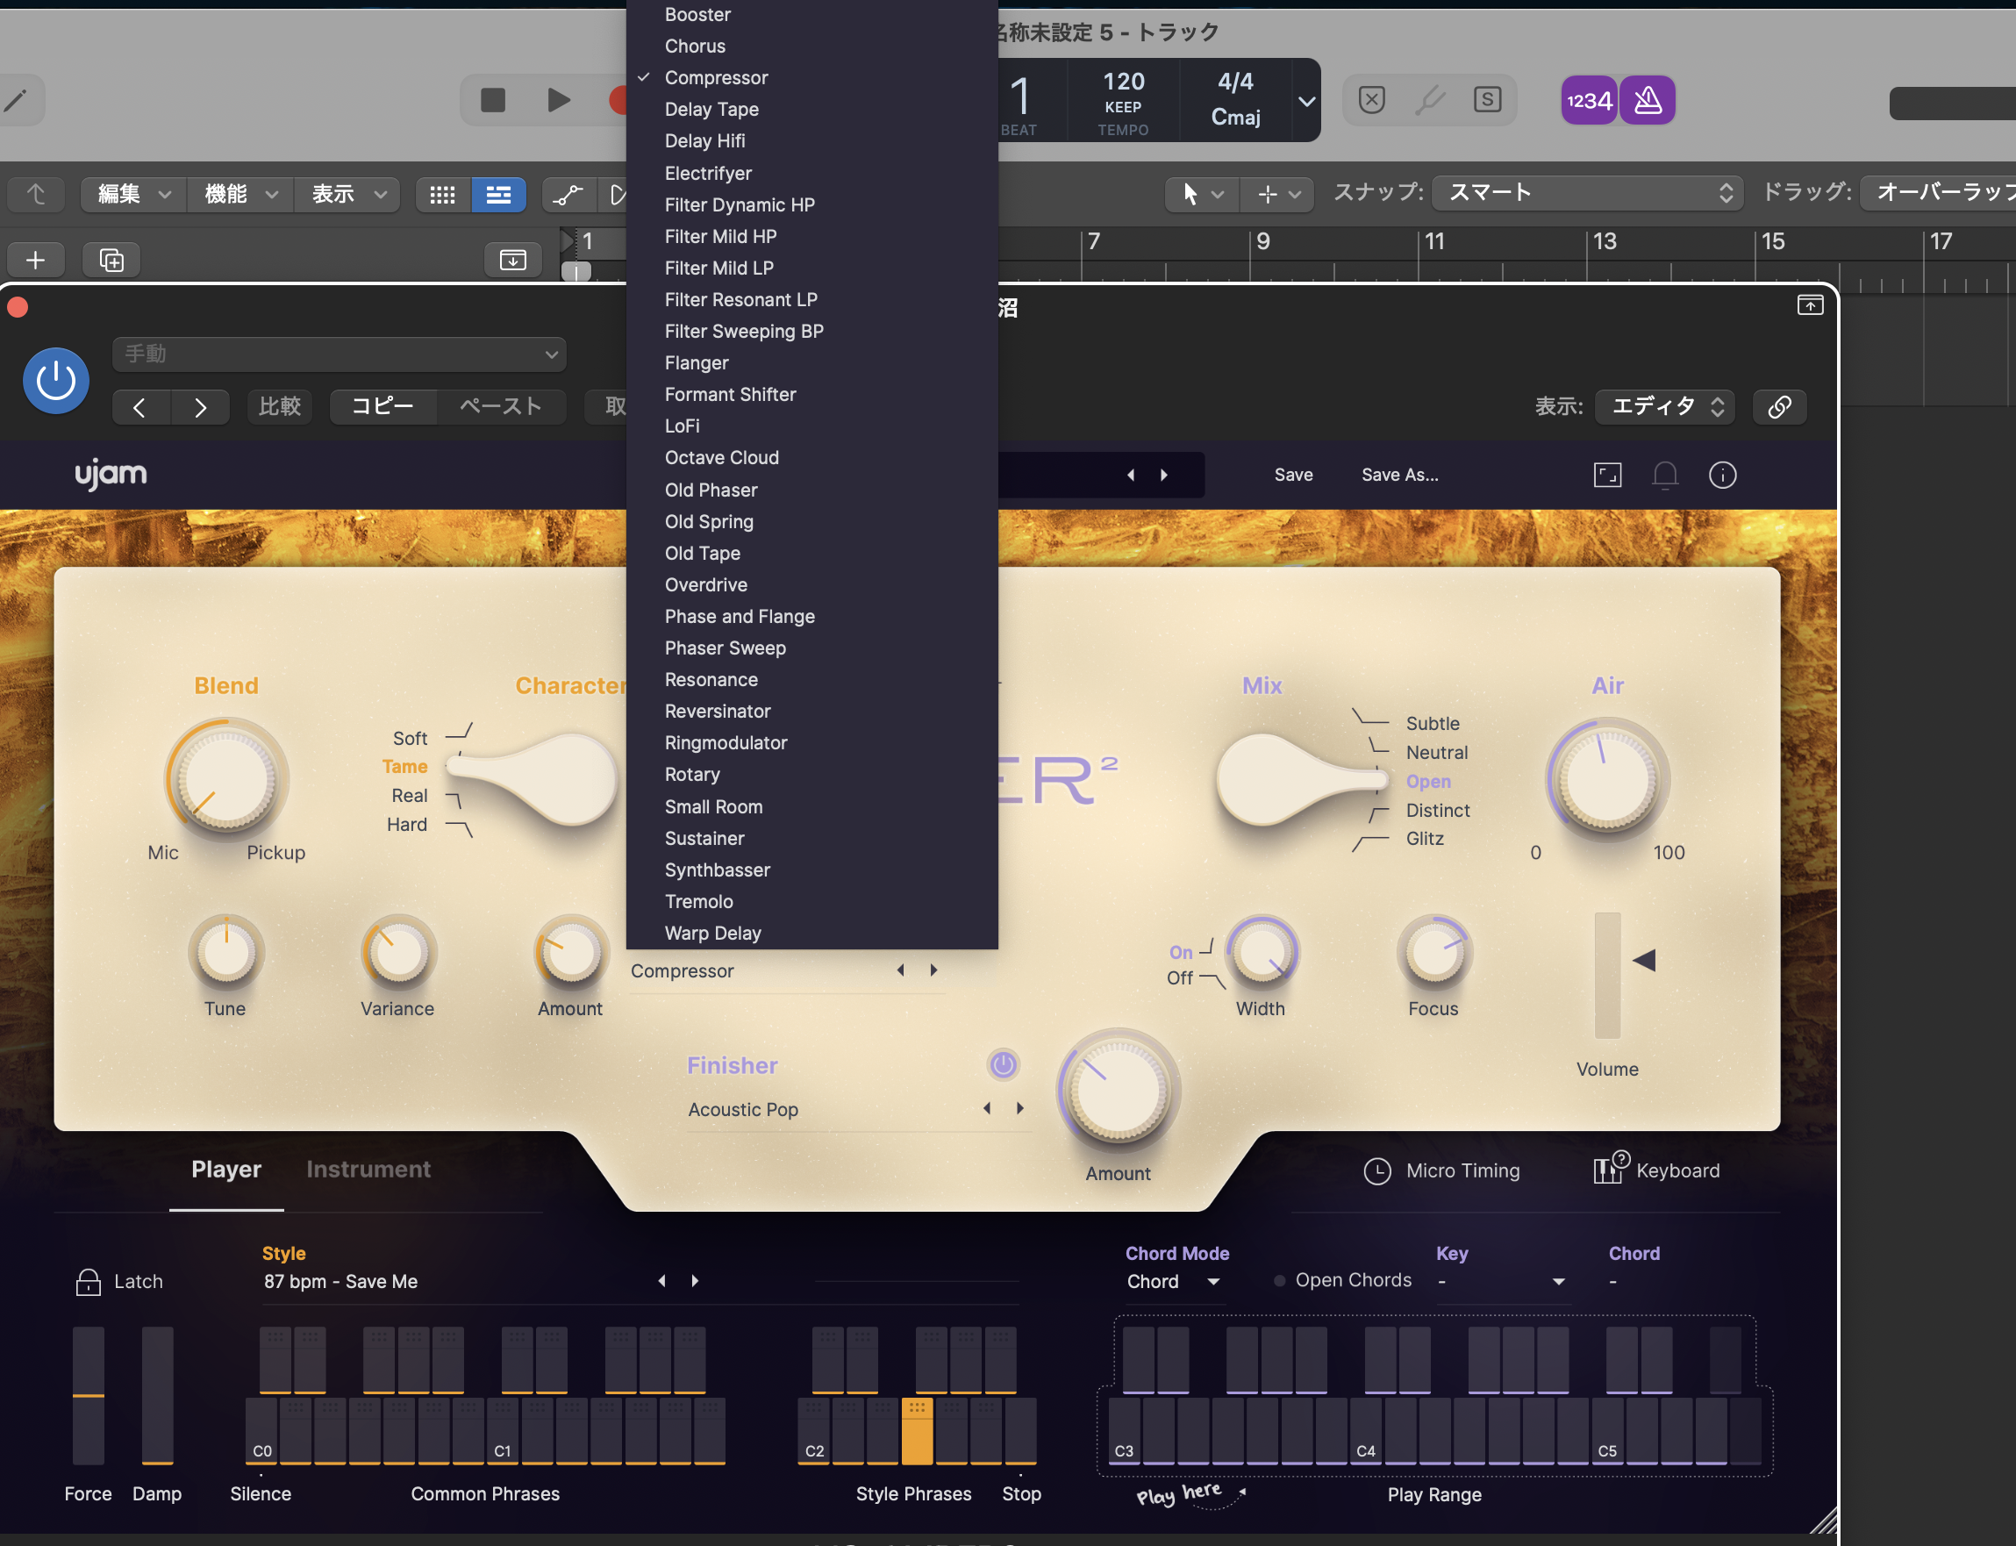Viewport: 2016px width, 1546px height.
Task: Open the 手動 preset dropdown
Action: [x=339, y=354]
